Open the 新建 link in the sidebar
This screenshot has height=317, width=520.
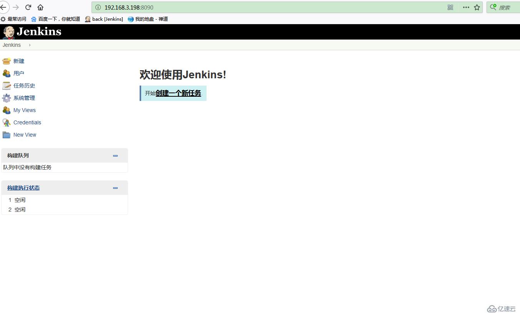click(19, 61)
